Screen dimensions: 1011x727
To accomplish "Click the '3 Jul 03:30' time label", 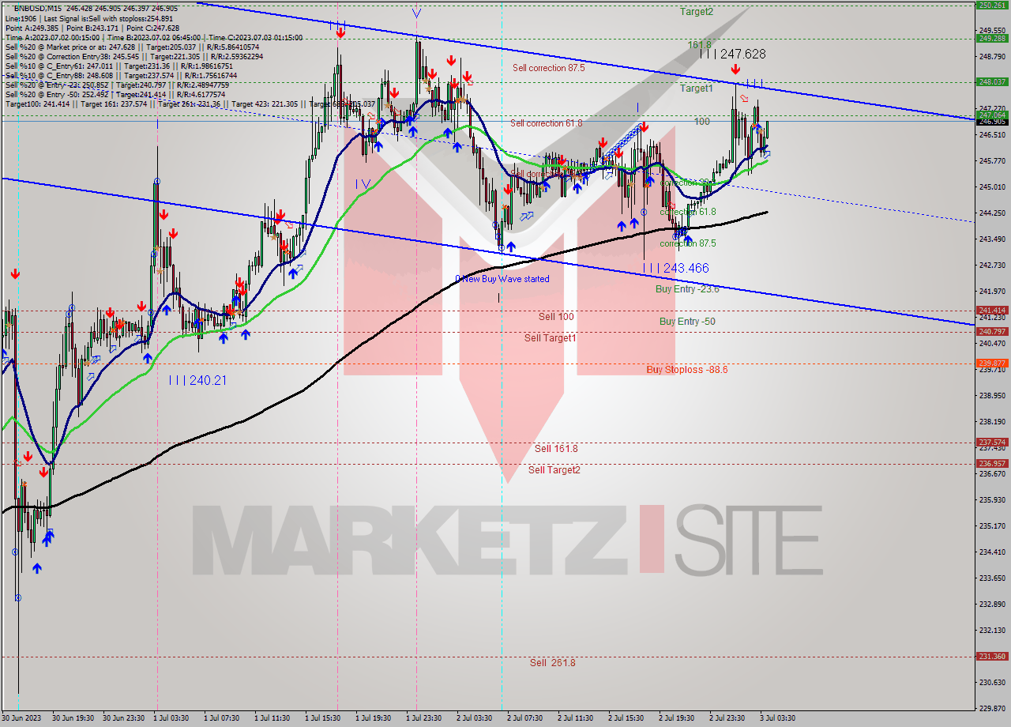I will coord(777,718).
